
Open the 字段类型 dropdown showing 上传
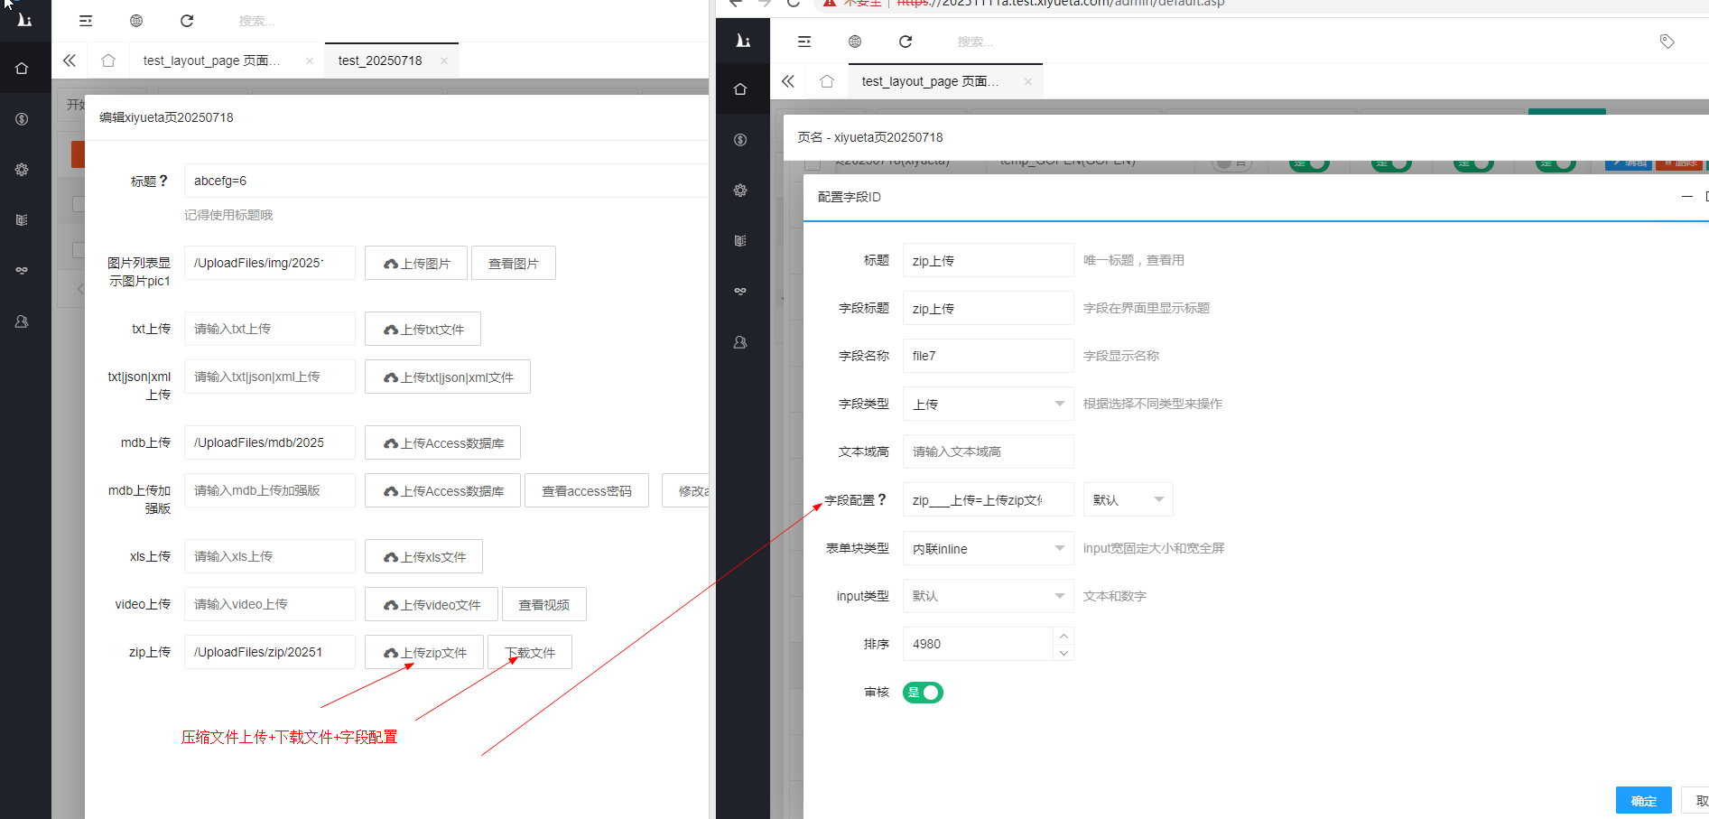click(988, 404)
